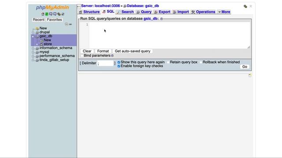Check Rollback when finished
This screenshot has height=158, width=282.
pos(201,62)
